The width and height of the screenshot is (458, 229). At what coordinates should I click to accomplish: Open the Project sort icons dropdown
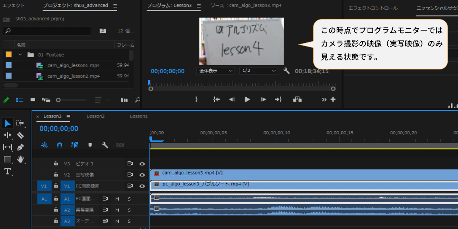click(x=102, y=100)
